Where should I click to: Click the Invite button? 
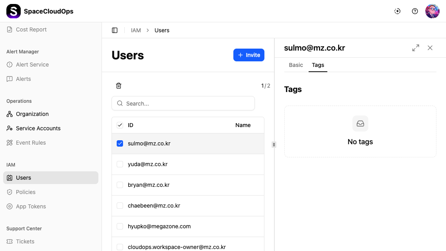point(248,55)
